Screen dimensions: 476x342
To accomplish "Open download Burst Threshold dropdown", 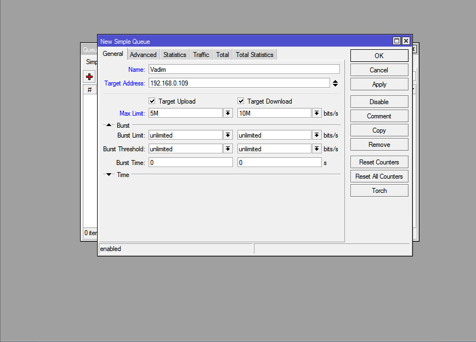I will click(316, 149).
